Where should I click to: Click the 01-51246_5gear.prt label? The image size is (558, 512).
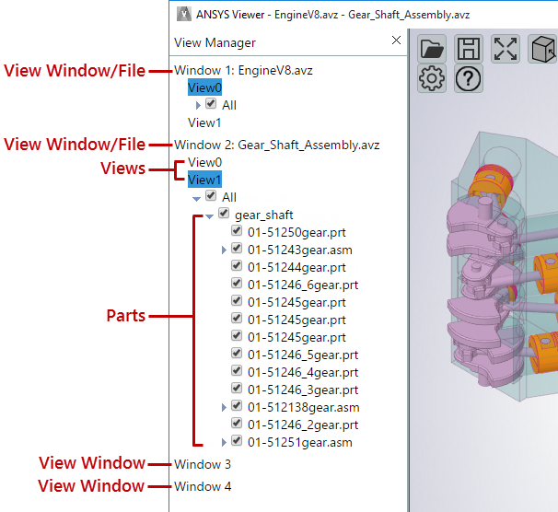[303, 355]
